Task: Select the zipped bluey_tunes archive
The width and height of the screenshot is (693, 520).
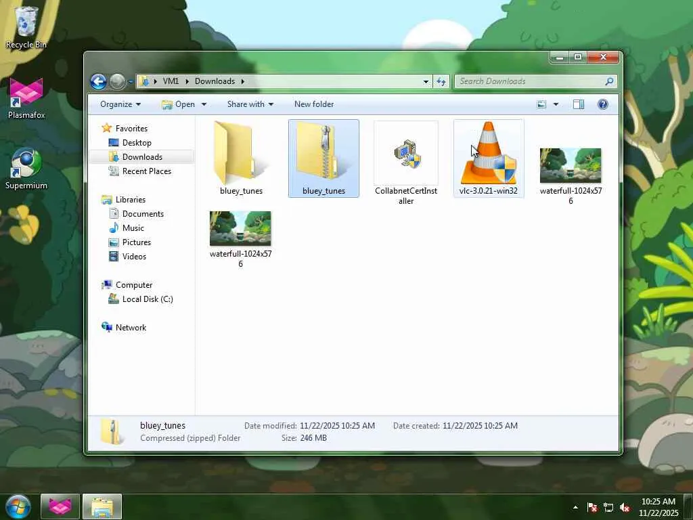Action: tap(323, 158)
